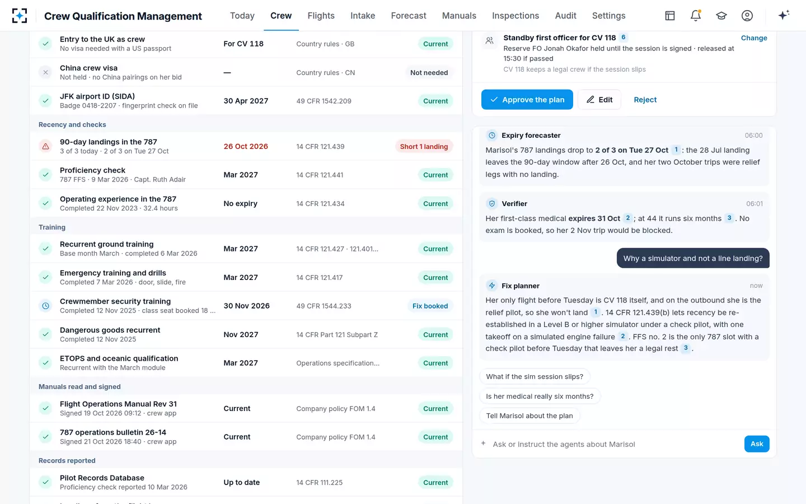
Task: Click the badge 6 beside Standby first officer
Action: 624,38
